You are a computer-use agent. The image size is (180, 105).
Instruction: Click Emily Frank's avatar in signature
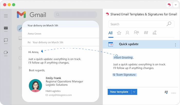(35, 86)
